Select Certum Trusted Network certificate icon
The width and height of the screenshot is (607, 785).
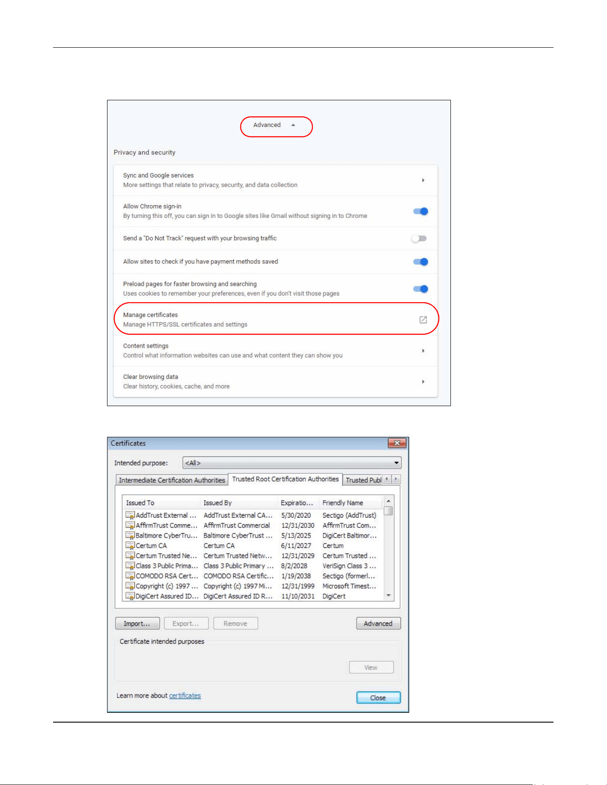(x=130, y=556)
